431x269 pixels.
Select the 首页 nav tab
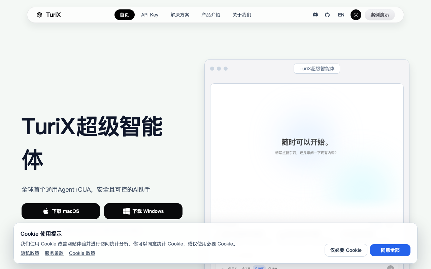click(125, 15)
